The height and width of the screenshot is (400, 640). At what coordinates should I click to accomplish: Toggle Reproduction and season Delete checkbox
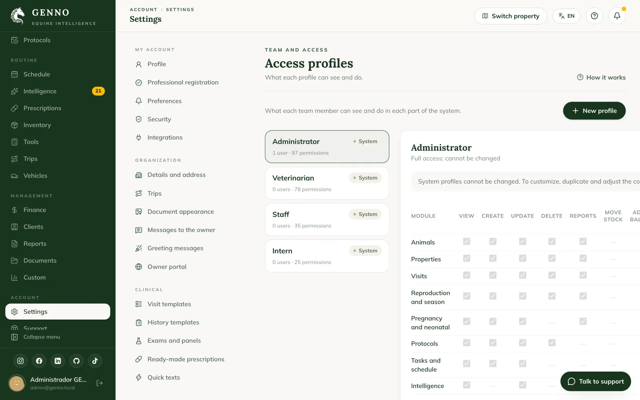click(552, 296)
